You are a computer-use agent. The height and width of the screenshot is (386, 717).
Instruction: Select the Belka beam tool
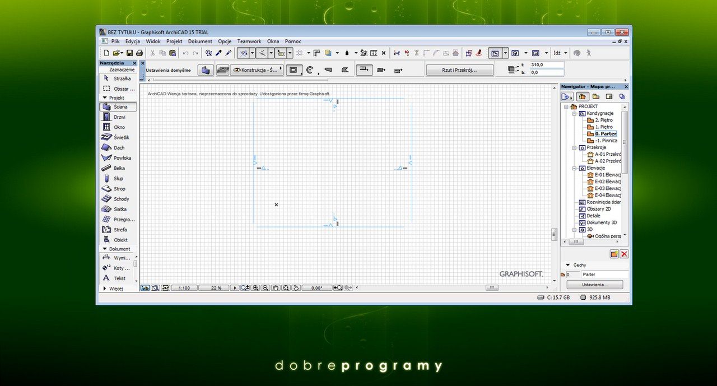click(x=118, y=168)
